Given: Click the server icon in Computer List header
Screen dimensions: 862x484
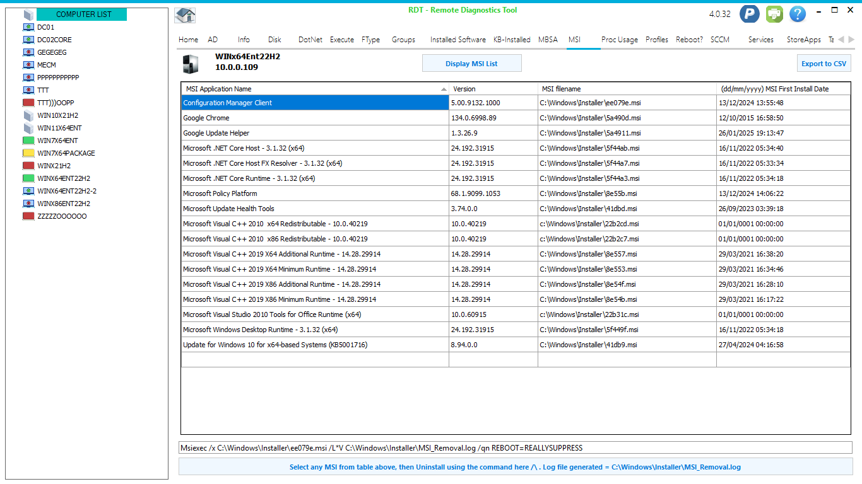Looking at the screenshot, I should tap(28, 14).
